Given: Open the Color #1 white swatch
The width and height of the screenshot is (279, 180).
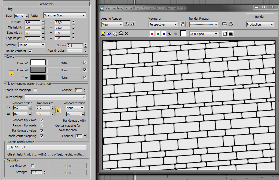Looking at the screenshot, I should point(38,62).
